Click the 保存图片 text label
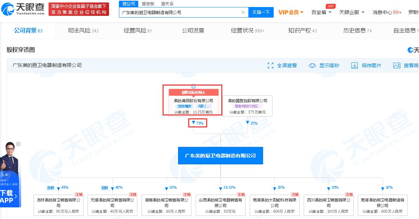 [372, 65]
